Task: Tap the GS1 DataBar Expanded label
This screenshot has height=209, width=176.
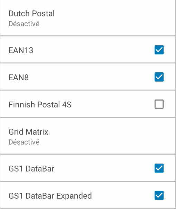Action: click(50, 196)
